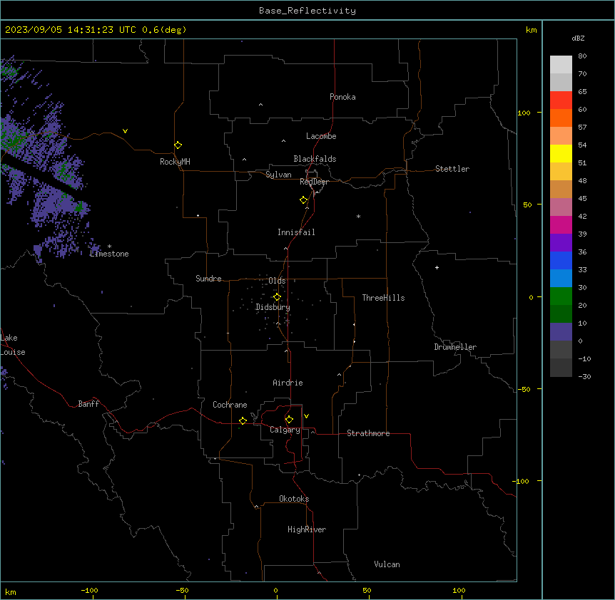Pick the dusty pink swatch in dBZ legend
The image size is (615, 600).
tap(561, 207)
